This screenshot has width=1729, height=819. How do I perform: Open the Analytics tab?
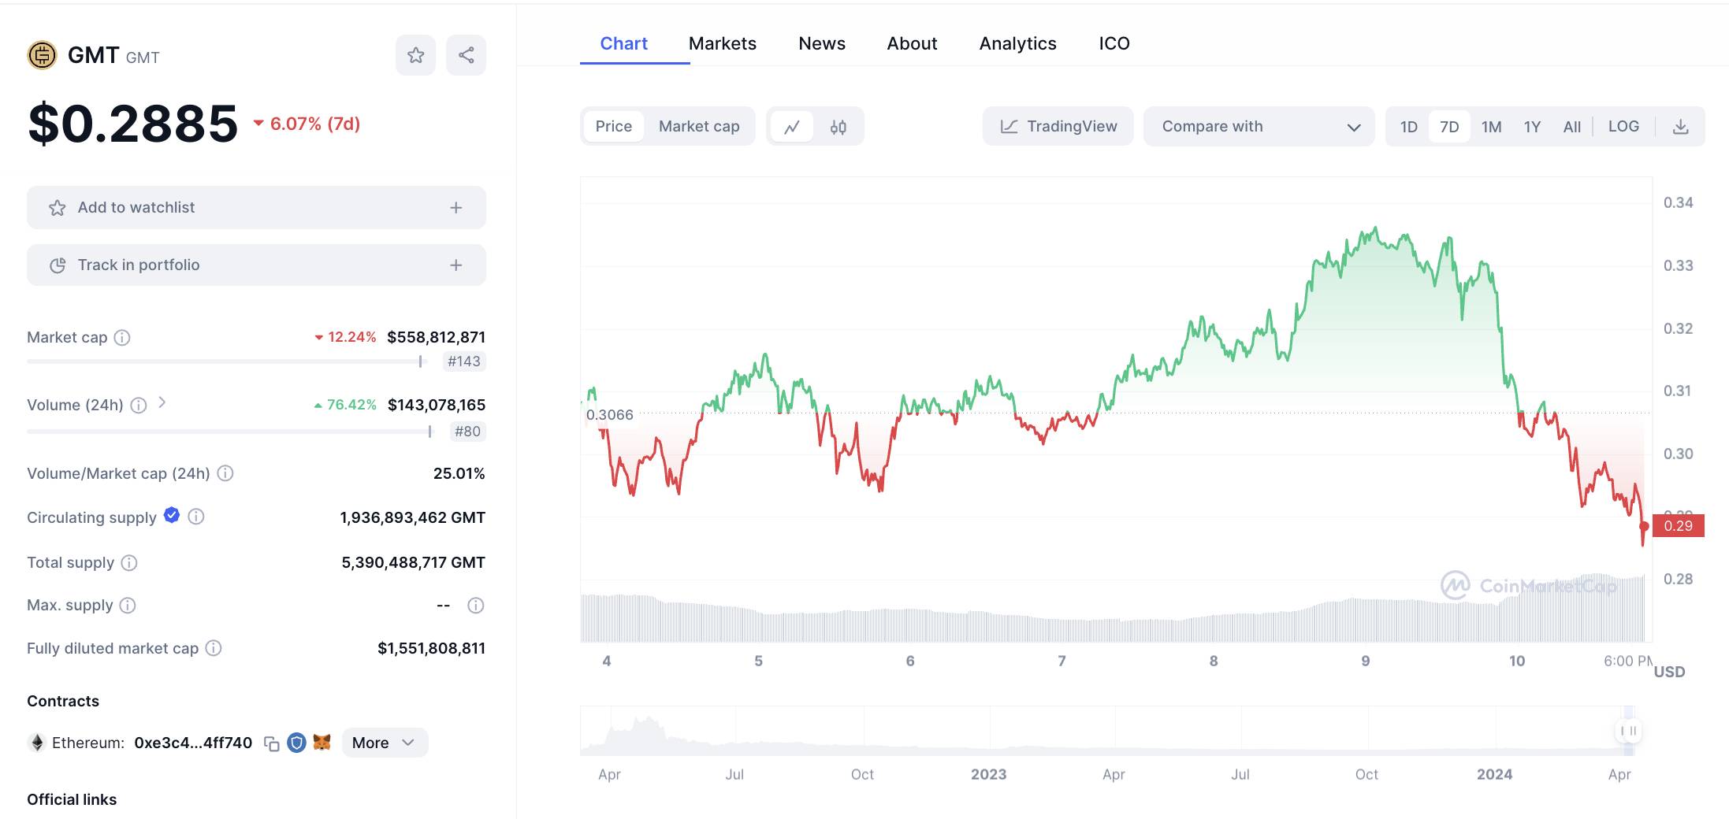point(1017,43)
